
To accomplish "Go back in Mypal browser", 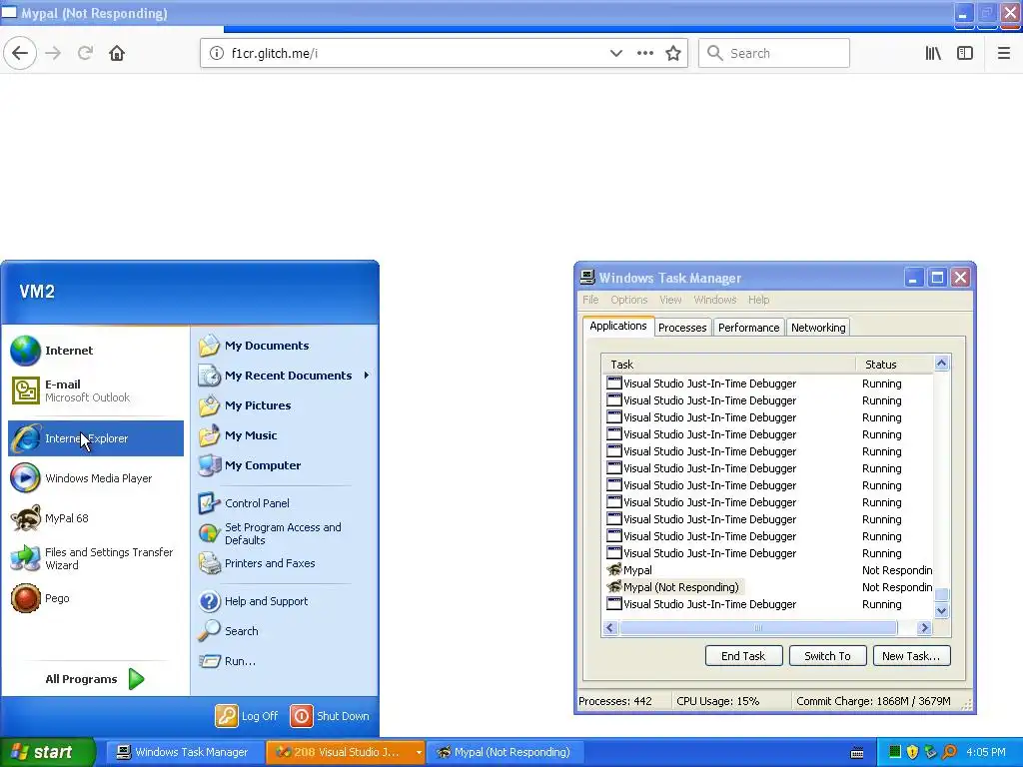I will click(20, 54).
